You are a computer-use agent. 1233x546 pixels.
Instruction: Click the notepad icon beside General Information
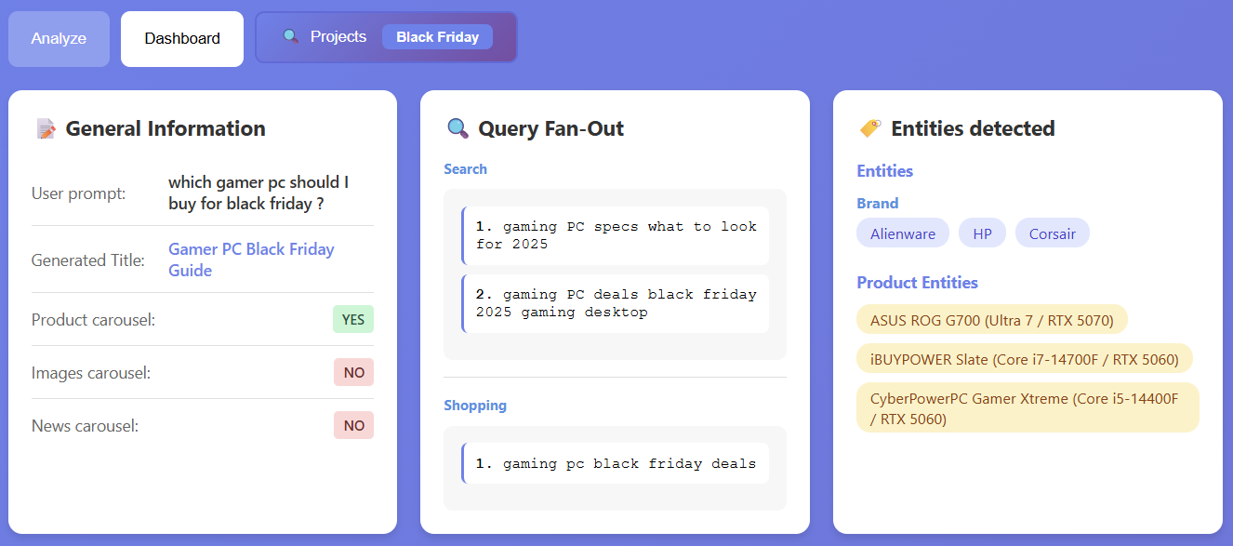[x=46, y=128]
